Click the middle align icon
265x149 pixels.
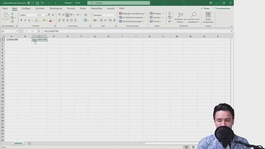click(63, 15)
